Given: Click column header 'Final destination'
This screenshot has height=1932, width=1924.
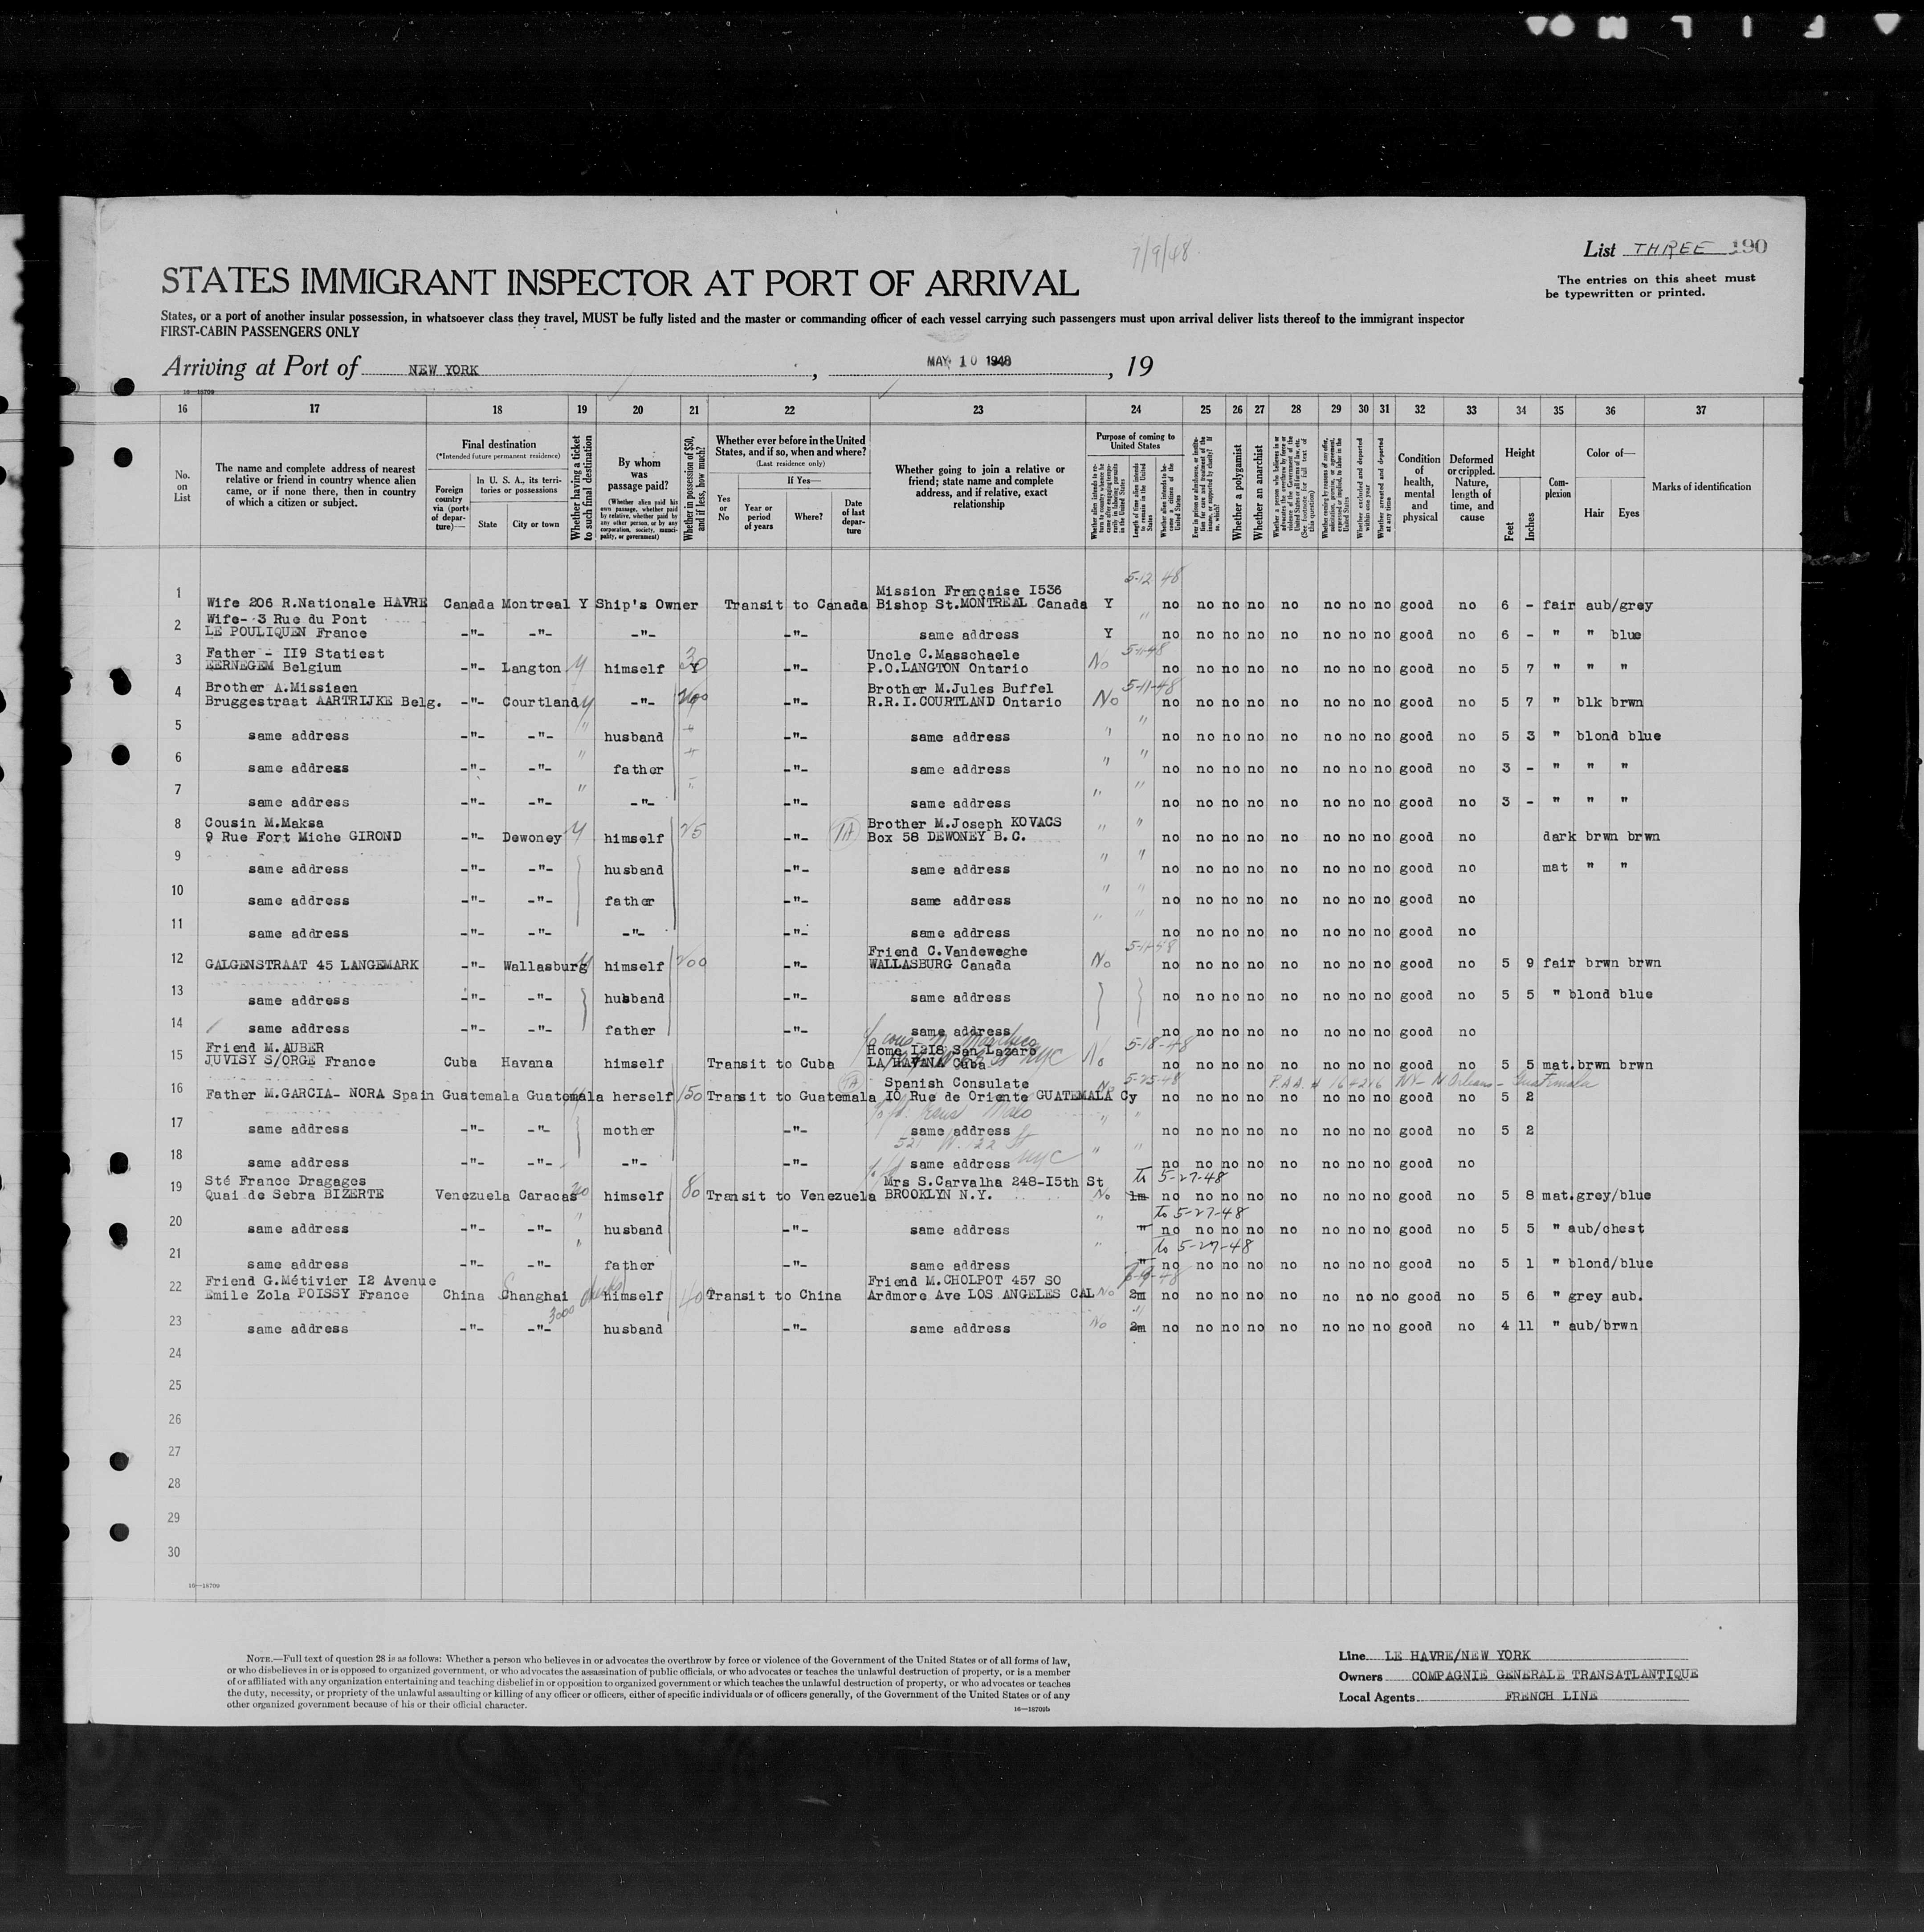Looking at the screenshot, I should coord(498,444).
